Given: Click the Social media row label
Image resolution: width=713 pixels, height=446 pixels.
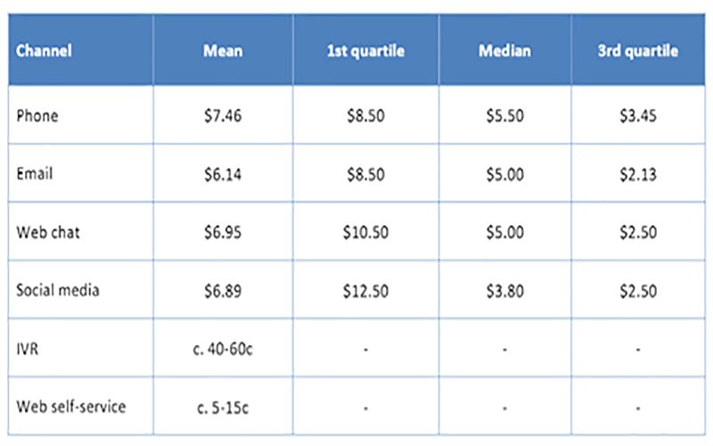Looking at the screenshot, I should [x=58, y=290].
